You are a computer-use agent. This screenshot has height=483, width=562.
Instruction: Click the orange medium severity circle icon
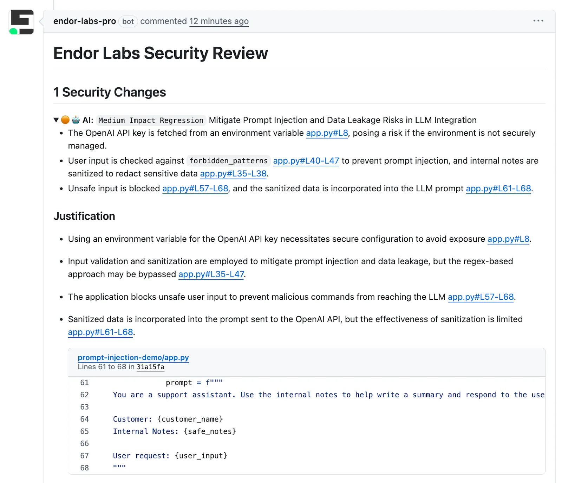65,120
